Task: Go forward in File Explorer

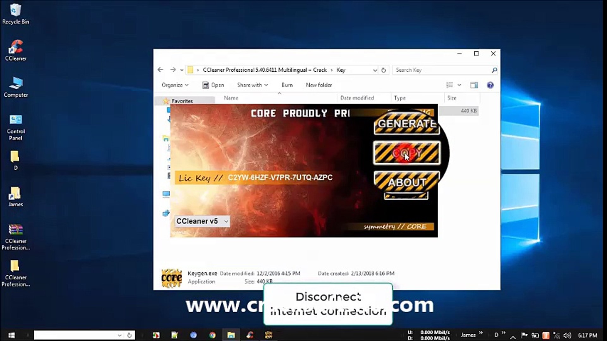Action: pyautogui.click(x=173, y=70)
